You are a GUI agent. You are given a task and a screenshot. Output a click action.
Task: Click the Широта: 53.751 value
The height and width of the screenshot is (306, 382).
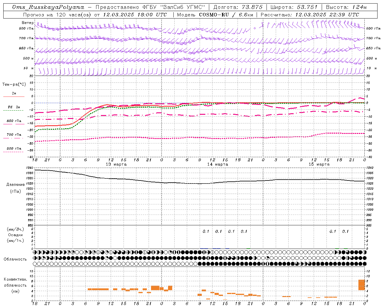[294, 7]
